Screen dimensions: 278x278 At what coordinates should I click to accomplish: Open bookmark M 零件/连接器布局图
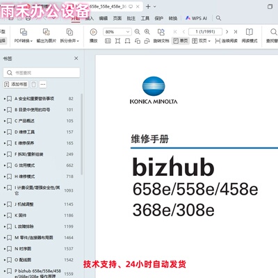point(34,238)
